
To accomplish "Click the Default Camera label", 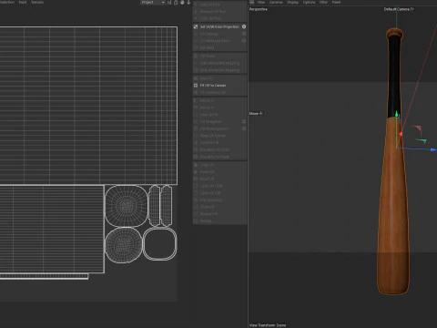I will 397,9.
